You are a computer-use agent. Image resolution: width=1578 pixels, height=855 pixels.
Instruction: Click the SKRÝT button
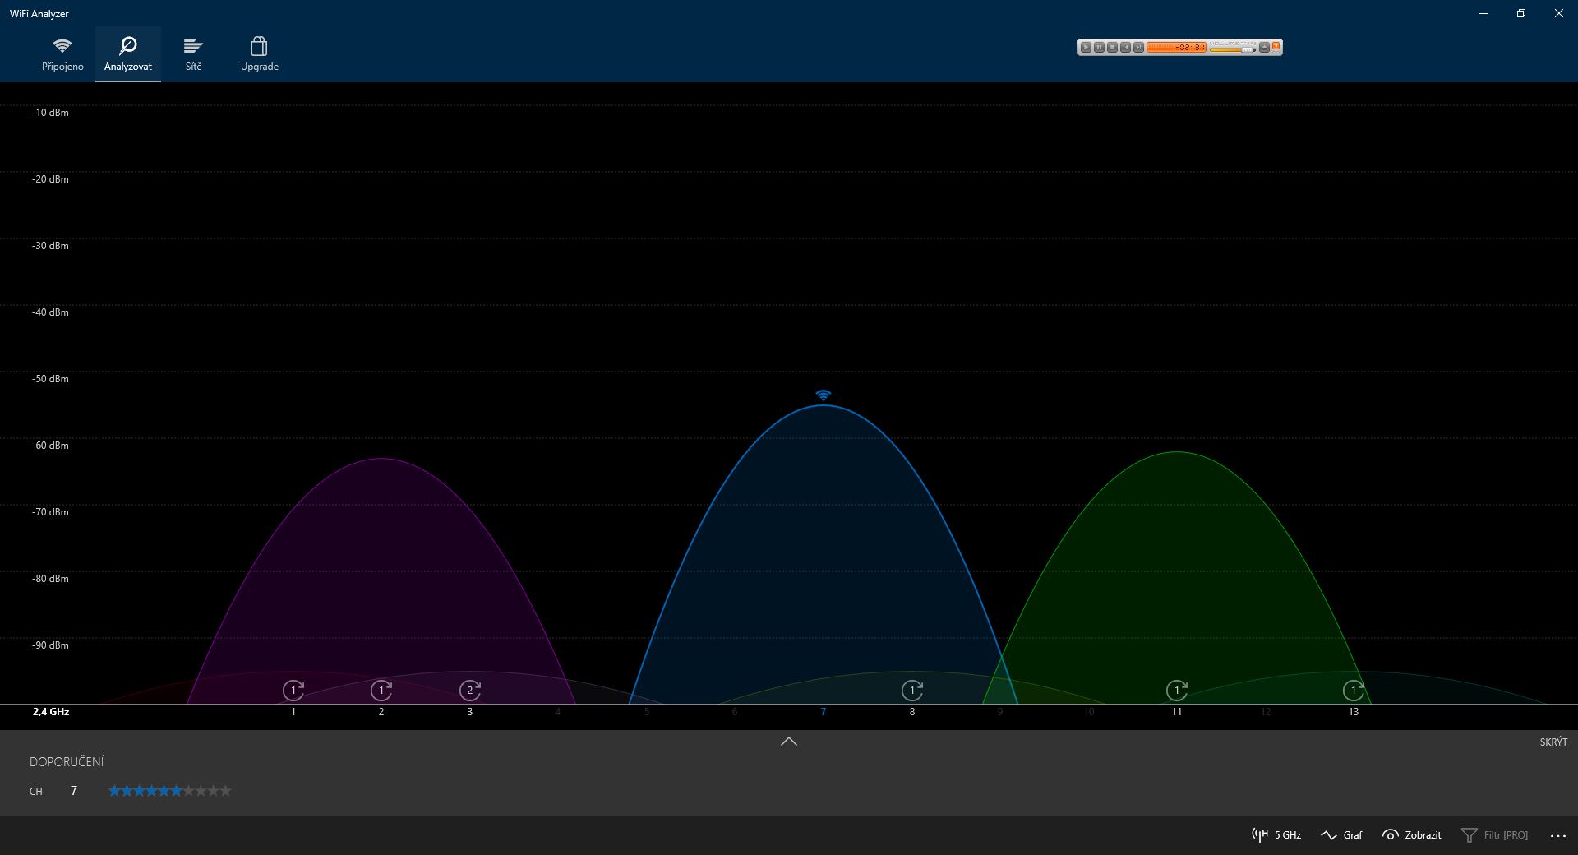1553,742
